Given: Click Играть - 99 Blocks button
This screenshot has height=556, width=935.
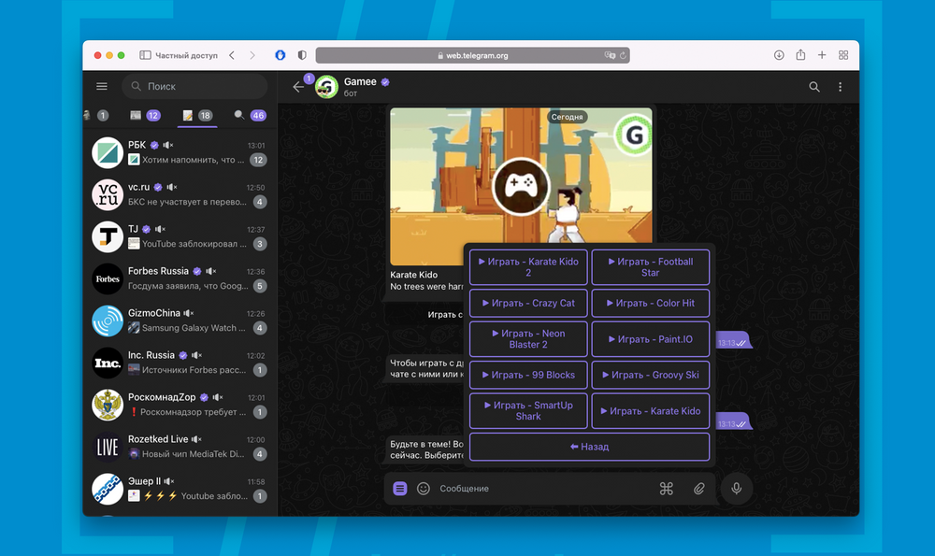Looking at the screenshot, I should coord(528,375).
